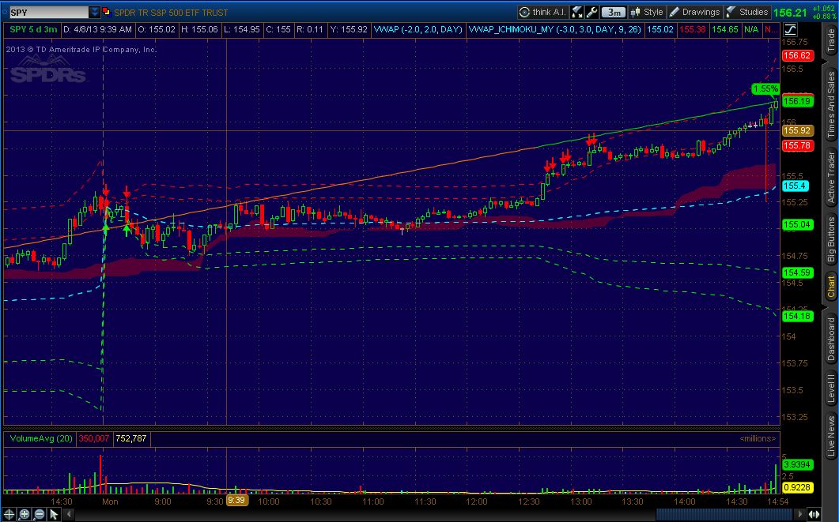The height and width of the screenshot is (522, 839).
Task: Toggle the chart scale curve icon
Action: [790, 29]
